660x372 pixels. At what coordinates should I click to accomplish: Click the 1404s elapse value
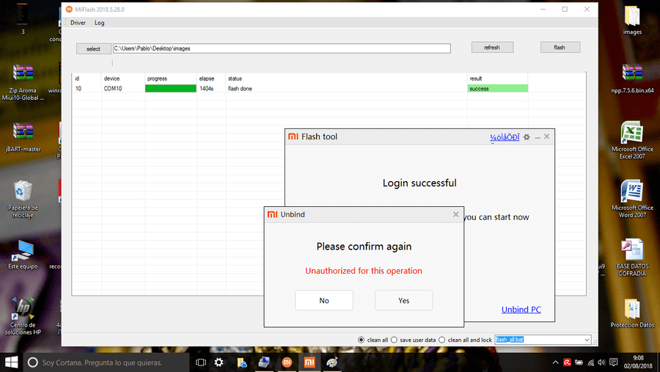(x=207, y=89)
